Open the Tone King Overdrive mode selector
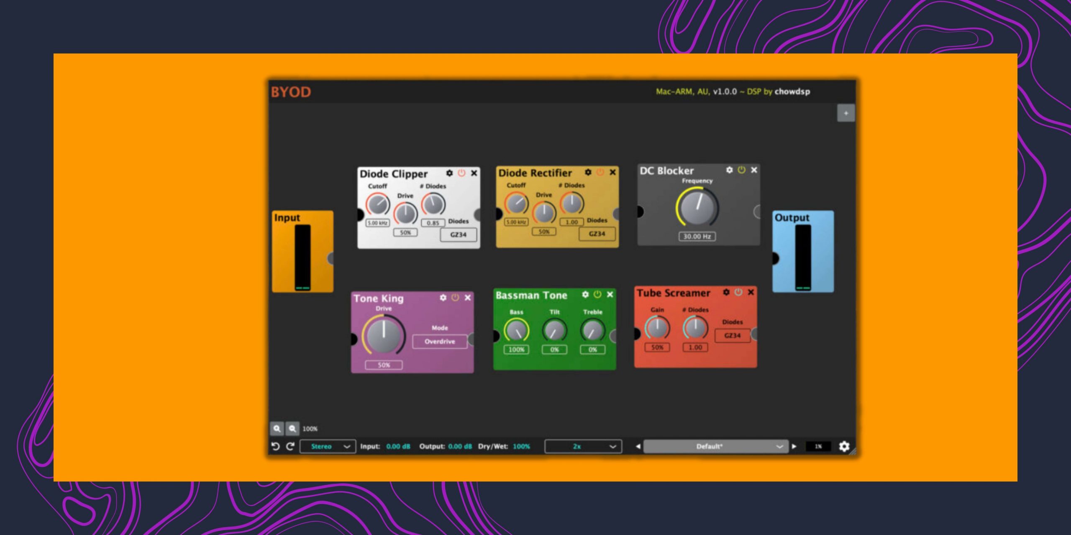This screenshot has width=1071, height=535. tap(440, 341)
